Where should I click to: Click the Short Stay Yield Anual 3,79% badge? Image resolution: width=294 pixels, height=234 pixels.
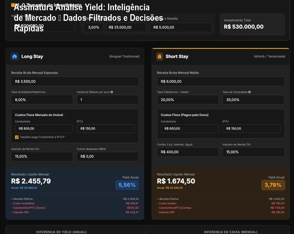coord(273,185)
